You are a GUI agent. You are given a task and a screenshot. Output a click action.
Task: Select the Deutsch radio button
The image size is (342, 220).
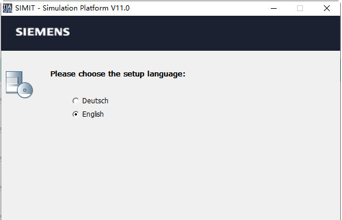[x=75, y=101]
